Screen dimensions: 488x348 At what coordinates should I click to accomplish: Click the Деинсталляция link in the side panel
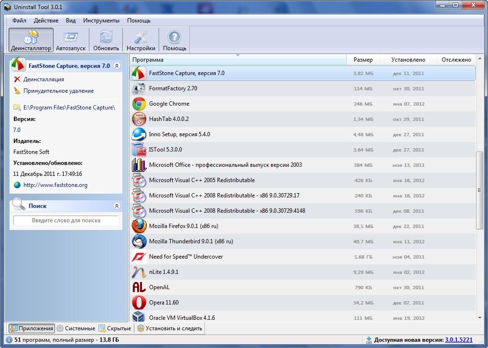(x=43, y=79)
